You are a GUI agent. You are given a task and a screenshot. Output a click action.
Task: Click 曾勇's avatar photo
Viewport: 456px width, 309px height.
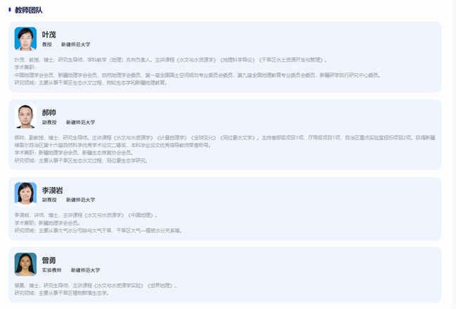click(25, 264)
